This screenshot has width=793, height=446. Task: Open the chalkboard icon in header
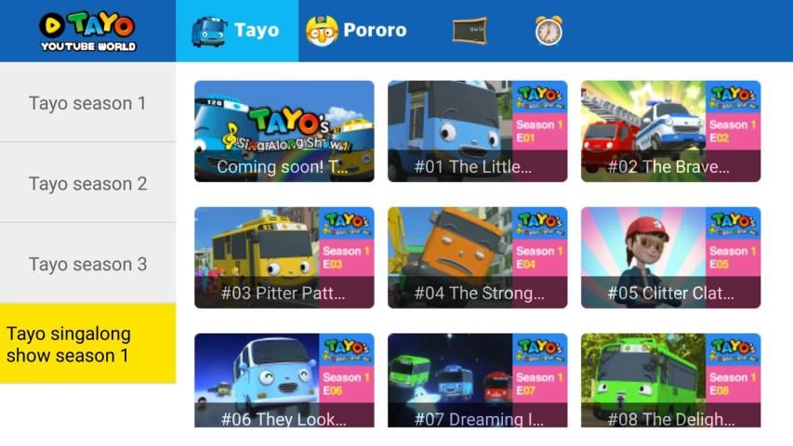469,31
